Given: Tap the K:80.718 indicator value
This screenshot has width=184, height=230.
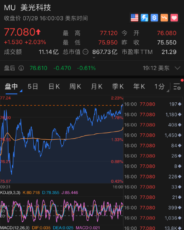Looking at the screenshot, I should [x=31, y=193].
